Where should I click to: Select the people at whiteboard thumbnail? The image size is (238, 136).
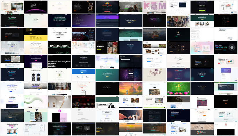coord(131,7)
